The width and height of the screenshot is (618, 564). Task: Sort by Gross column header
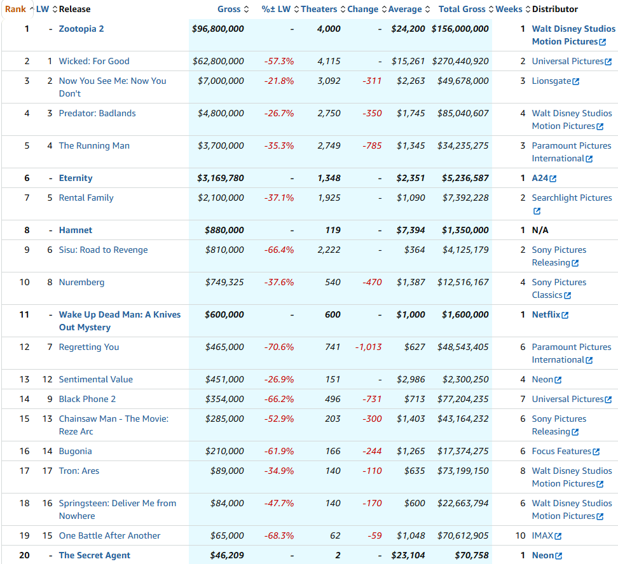point(229,9)
